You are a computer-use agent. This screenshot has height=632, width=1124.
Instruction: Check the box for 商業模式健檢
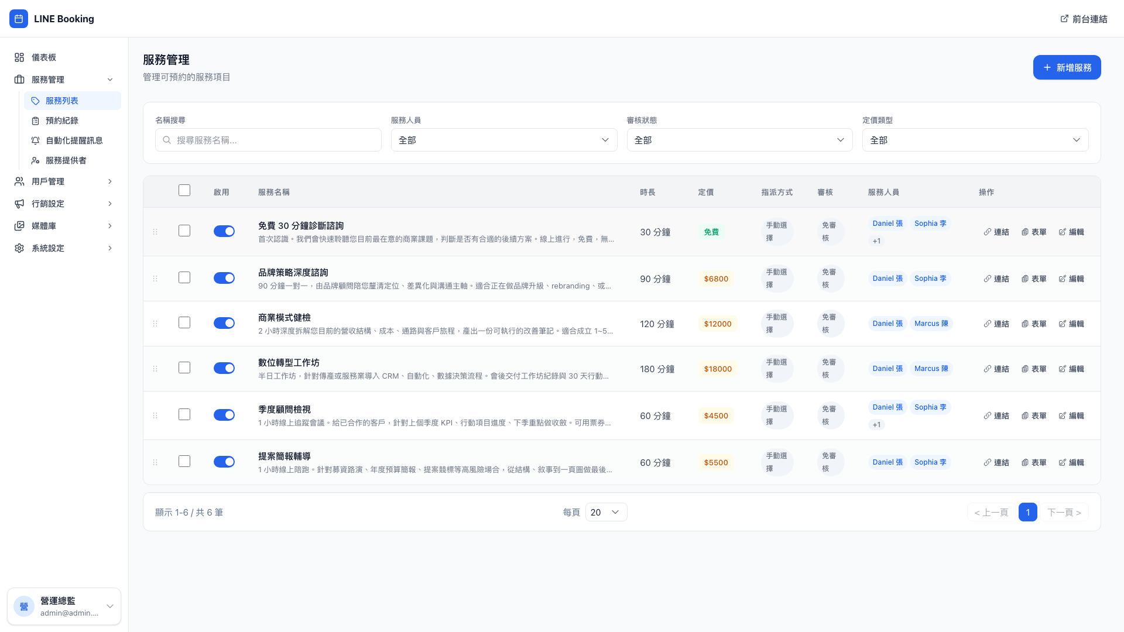[184, 322]
